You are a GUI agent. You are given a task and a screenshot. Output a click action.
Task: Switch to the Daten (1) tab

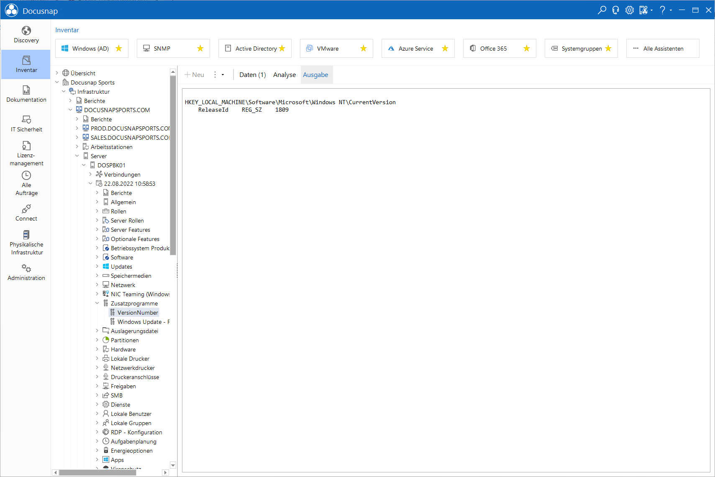253,75
